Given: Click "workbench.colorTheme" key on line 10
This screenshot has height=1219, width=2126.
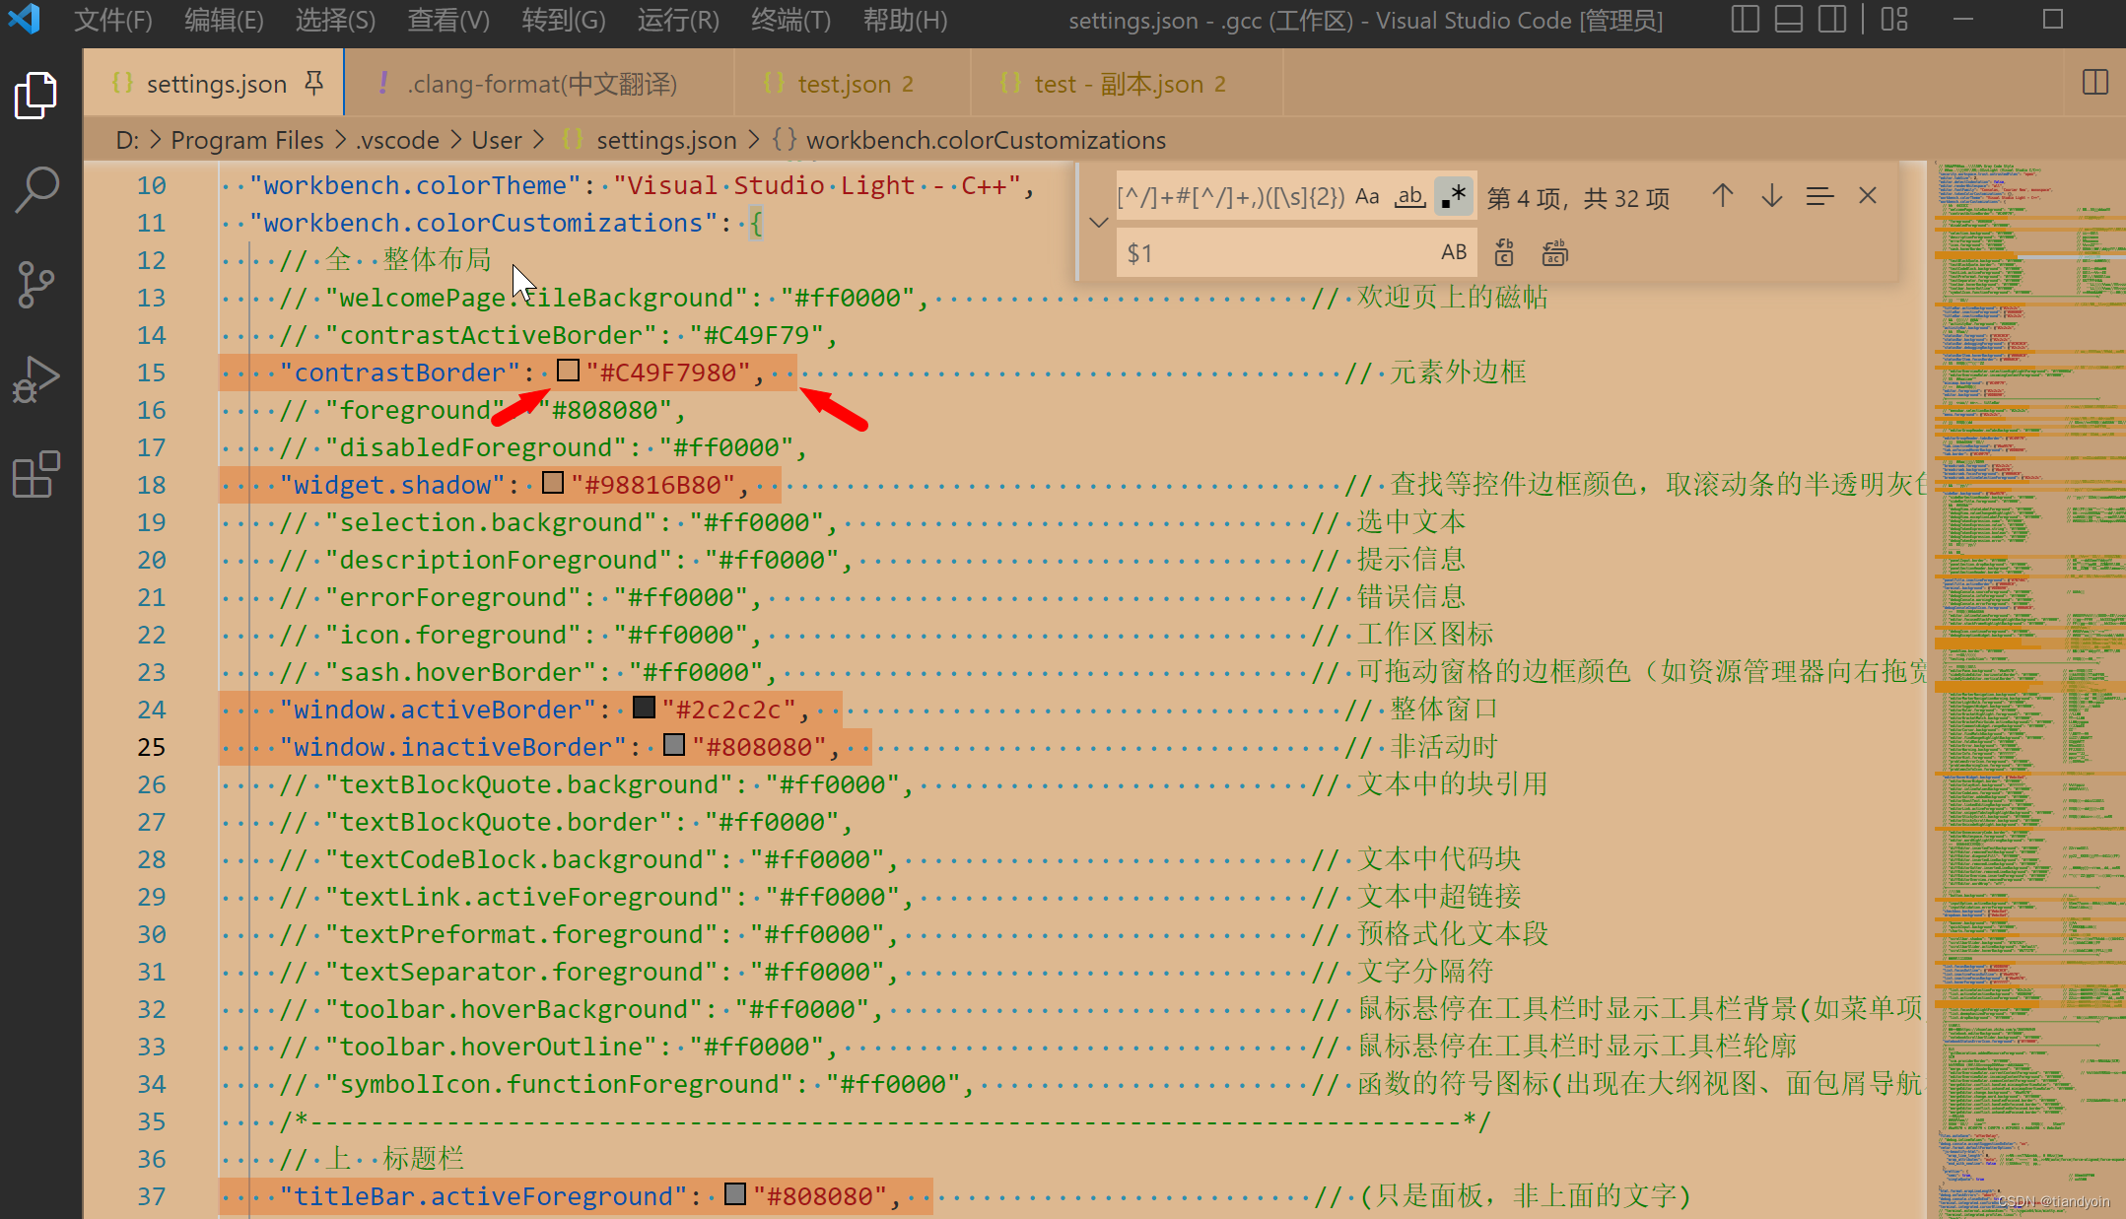Looking at the screenshot, I should (416, 185).
